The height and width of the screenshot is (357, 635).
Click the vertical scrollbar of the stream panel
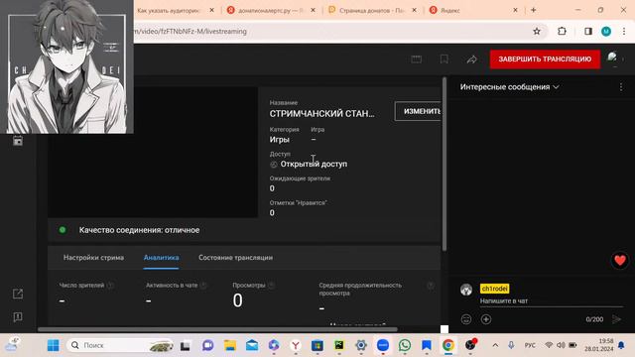coord(444,164)
